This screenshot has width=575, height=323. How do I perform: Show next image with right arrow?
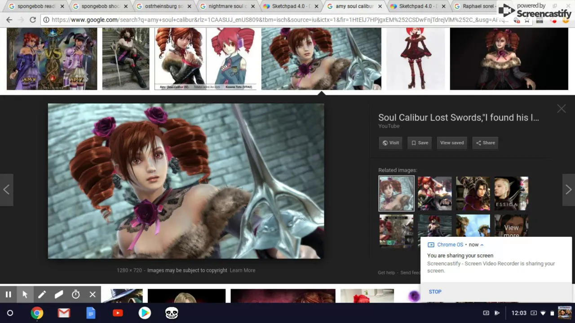pos(568,190)
